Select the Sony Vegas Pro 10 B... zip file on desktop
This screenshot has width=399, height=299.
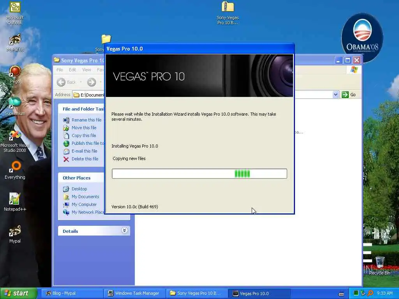(x=228, y=13)
